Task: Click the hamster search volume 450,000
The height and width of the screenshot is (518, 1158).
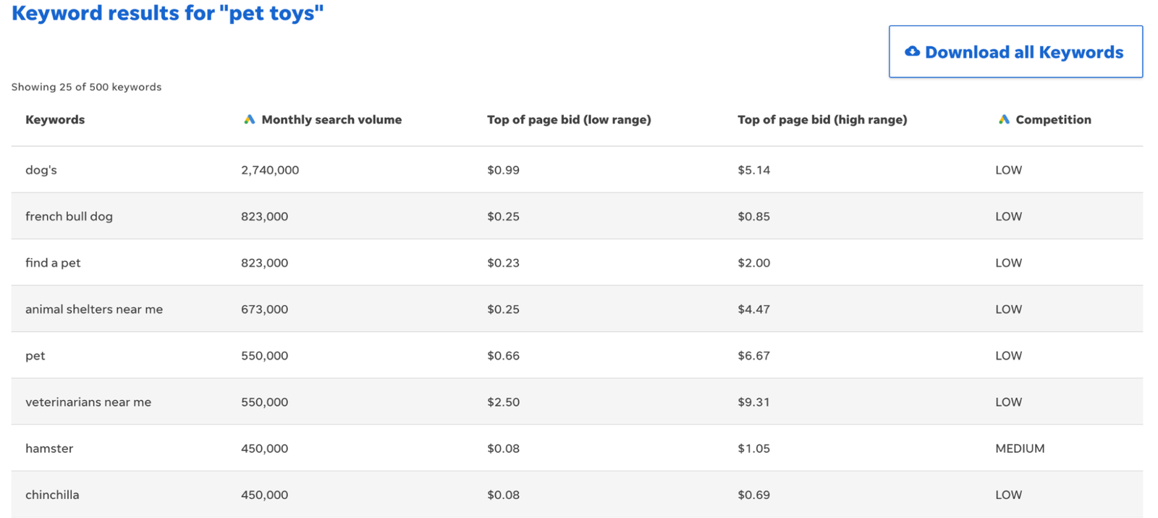Action: click(x=264, y=449)
